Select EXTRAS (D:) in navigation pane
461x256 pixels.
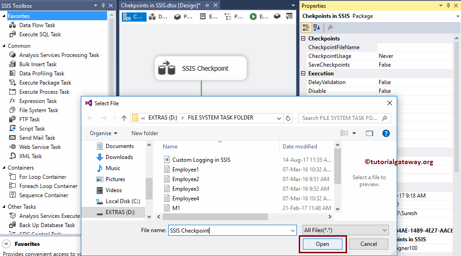click(x=120, y=212)
